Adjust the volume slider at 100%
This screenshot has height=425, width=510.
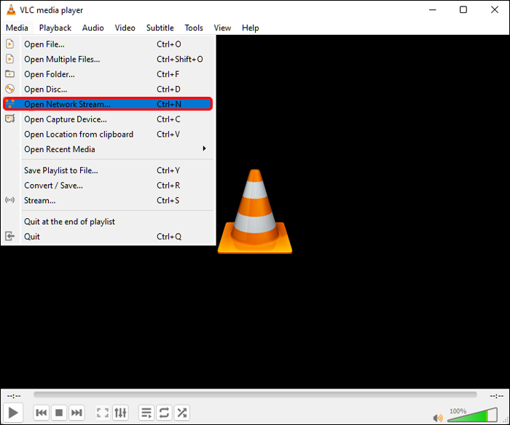(x=473, y=415)
